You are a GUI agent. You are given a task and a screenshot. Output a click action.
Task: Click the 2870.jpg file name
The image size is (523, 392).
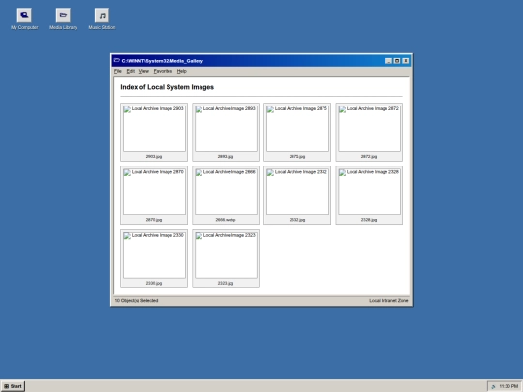pyautogui.click(x=154, y=220)
